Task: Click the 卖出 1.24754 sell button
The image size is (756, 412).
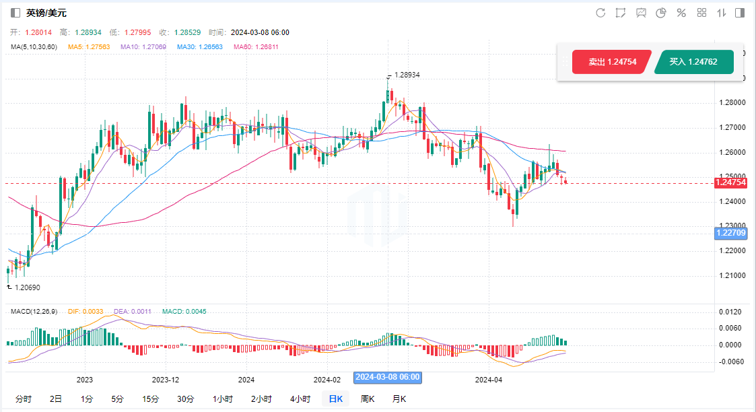Action: [x=611, y=62]
